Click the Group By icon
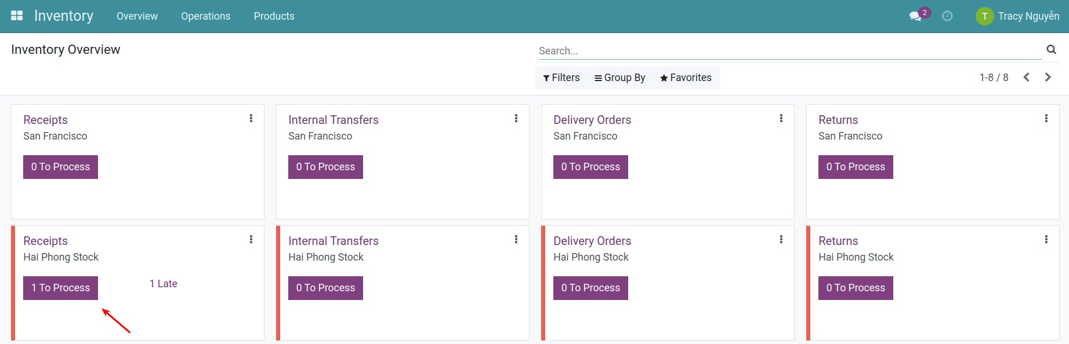The image size is (1069, 344). 597,77
